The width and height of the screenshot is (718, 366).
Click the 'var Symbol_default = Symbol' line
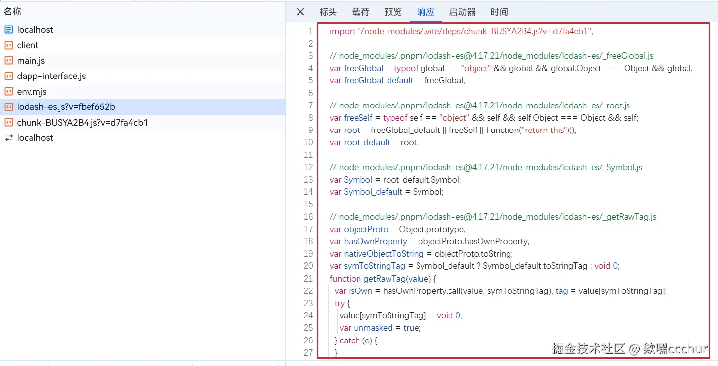[387, 192]
